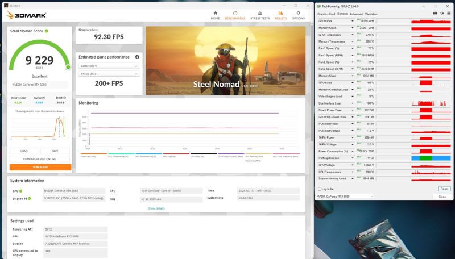Toggle the GPU Memory Clock Frequency legend entry
This screenshot has height=259, width=455.
tap(258, 157)
